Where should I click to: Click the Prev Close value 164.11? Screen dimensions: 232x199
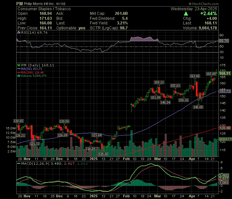[46, 28]
